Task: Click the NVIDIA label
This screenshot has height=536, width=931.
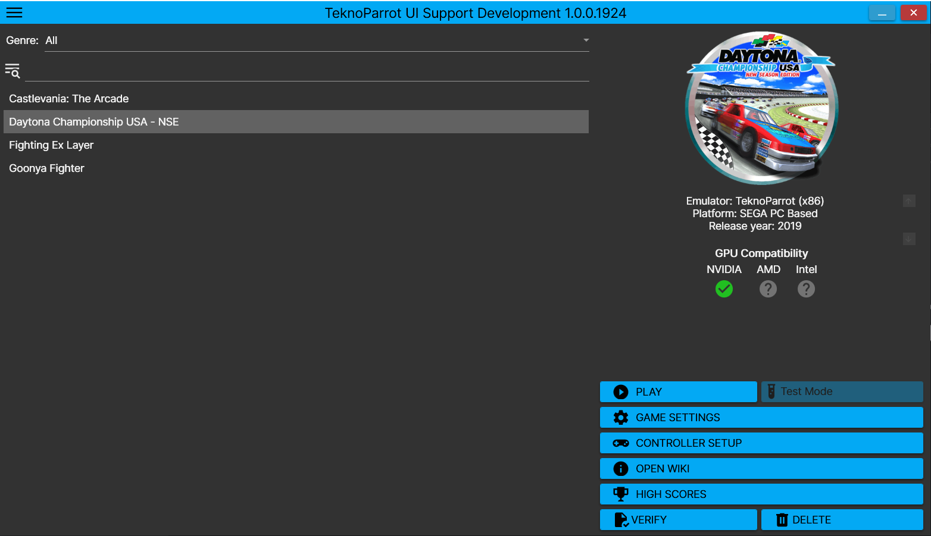Action: pyautogui.click(x=724, y=269)
